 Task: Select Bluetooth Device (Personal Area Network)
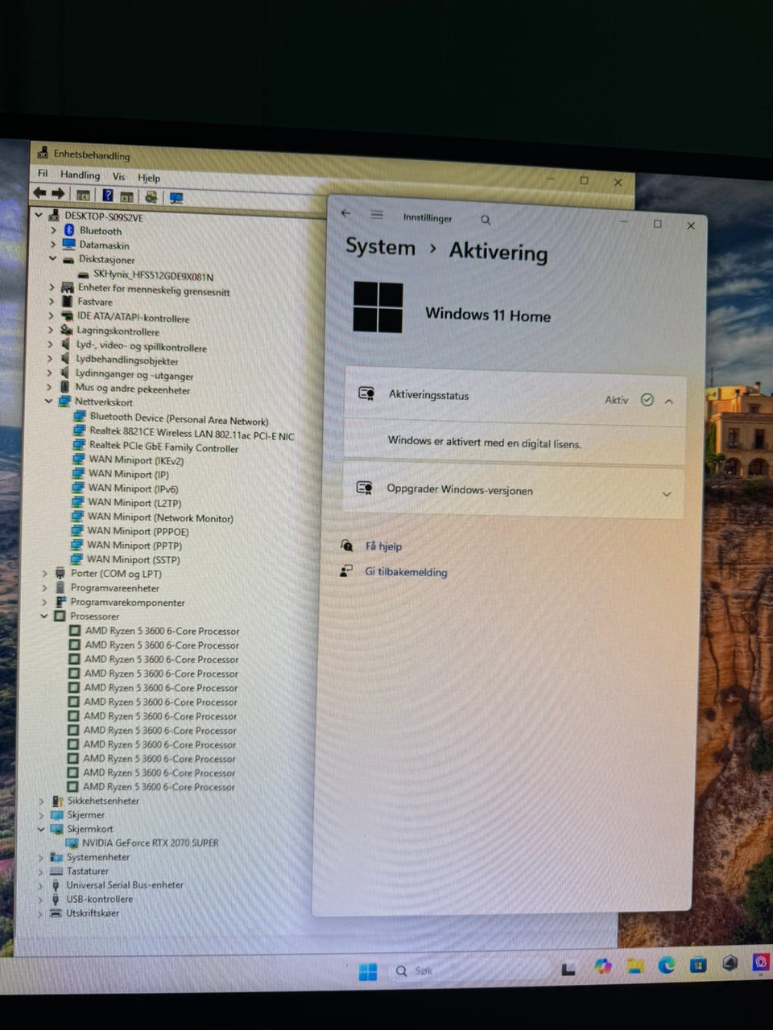[x=179, y=418]
